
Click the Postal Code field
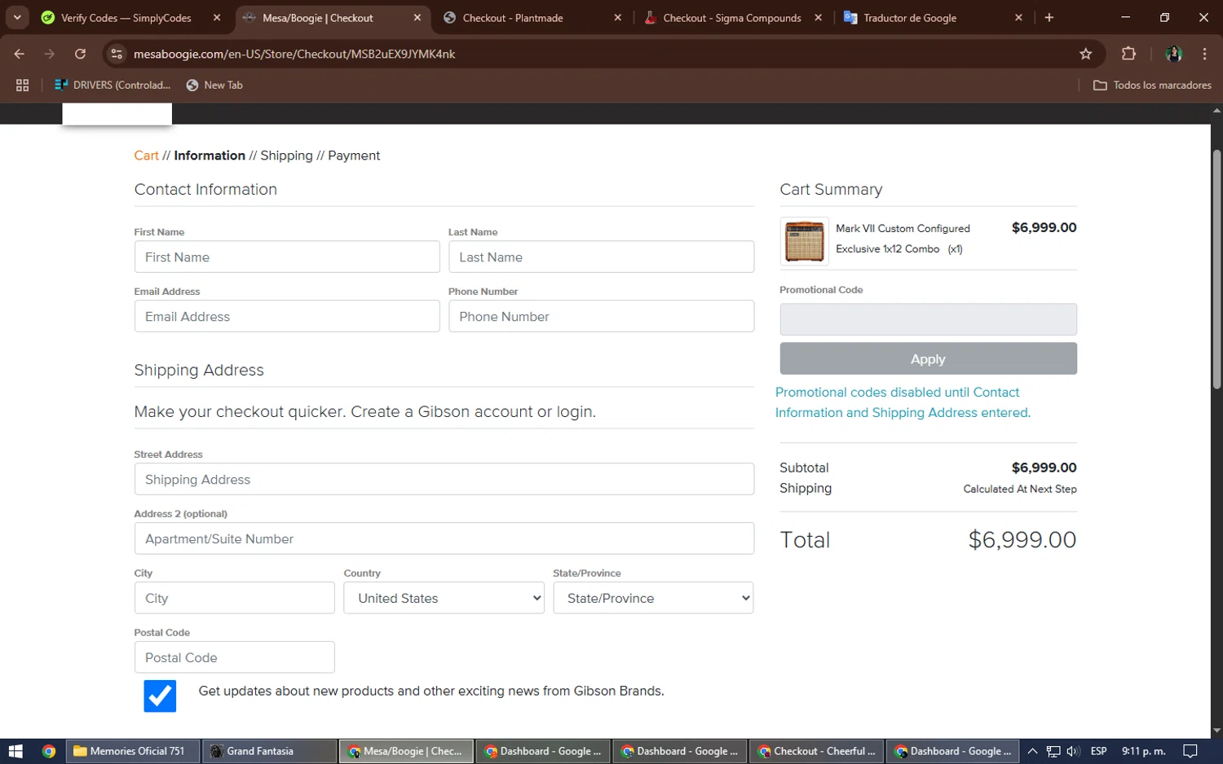[x=234, y=657]
